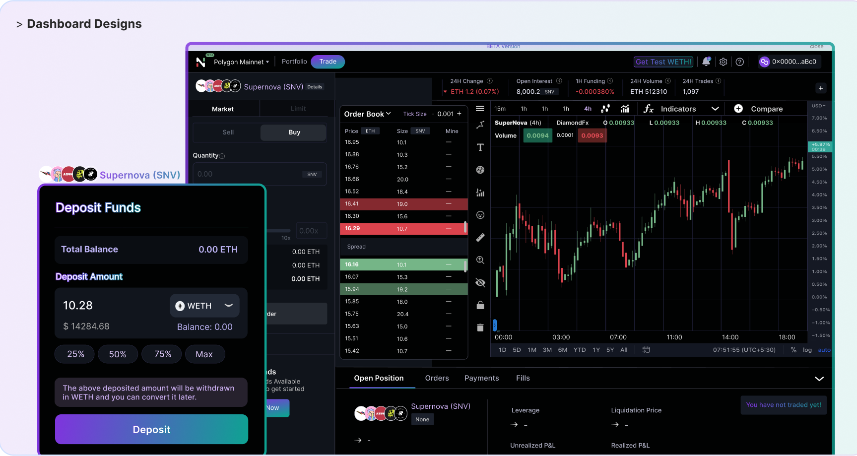The height and width of the screenshot is (456, 857).
Task: Click the Get Test WETH link
Action: point(663,62)
